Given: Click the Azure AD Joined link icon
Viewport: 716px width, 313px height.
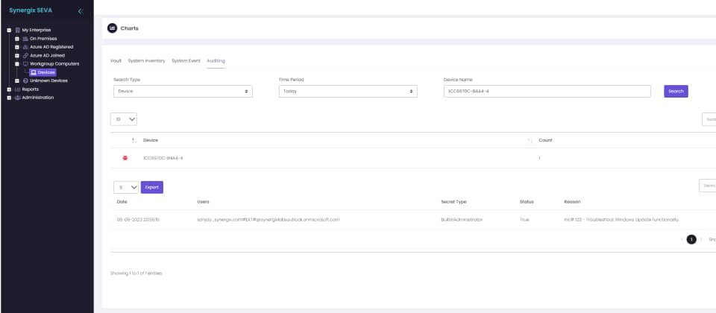Looking at the screenshot, I should pyautogui.click(x=26, y=55).
